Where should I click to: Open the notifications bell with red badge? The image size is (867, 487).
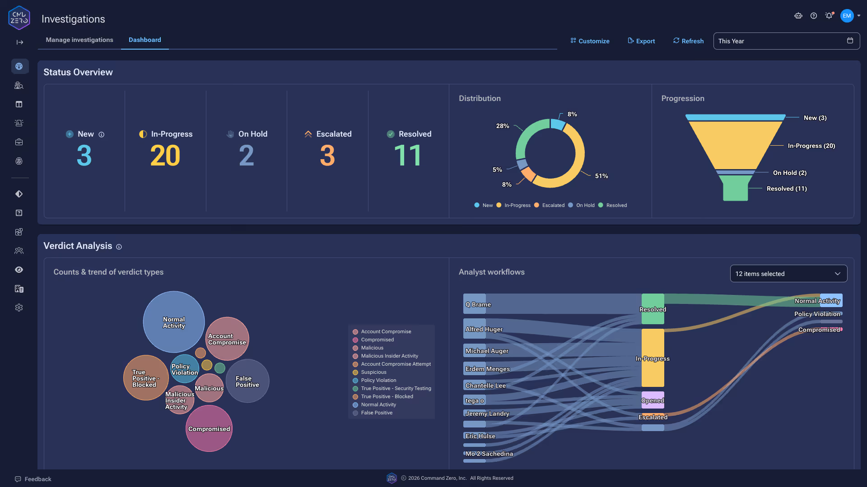click(x=829, y=15)
